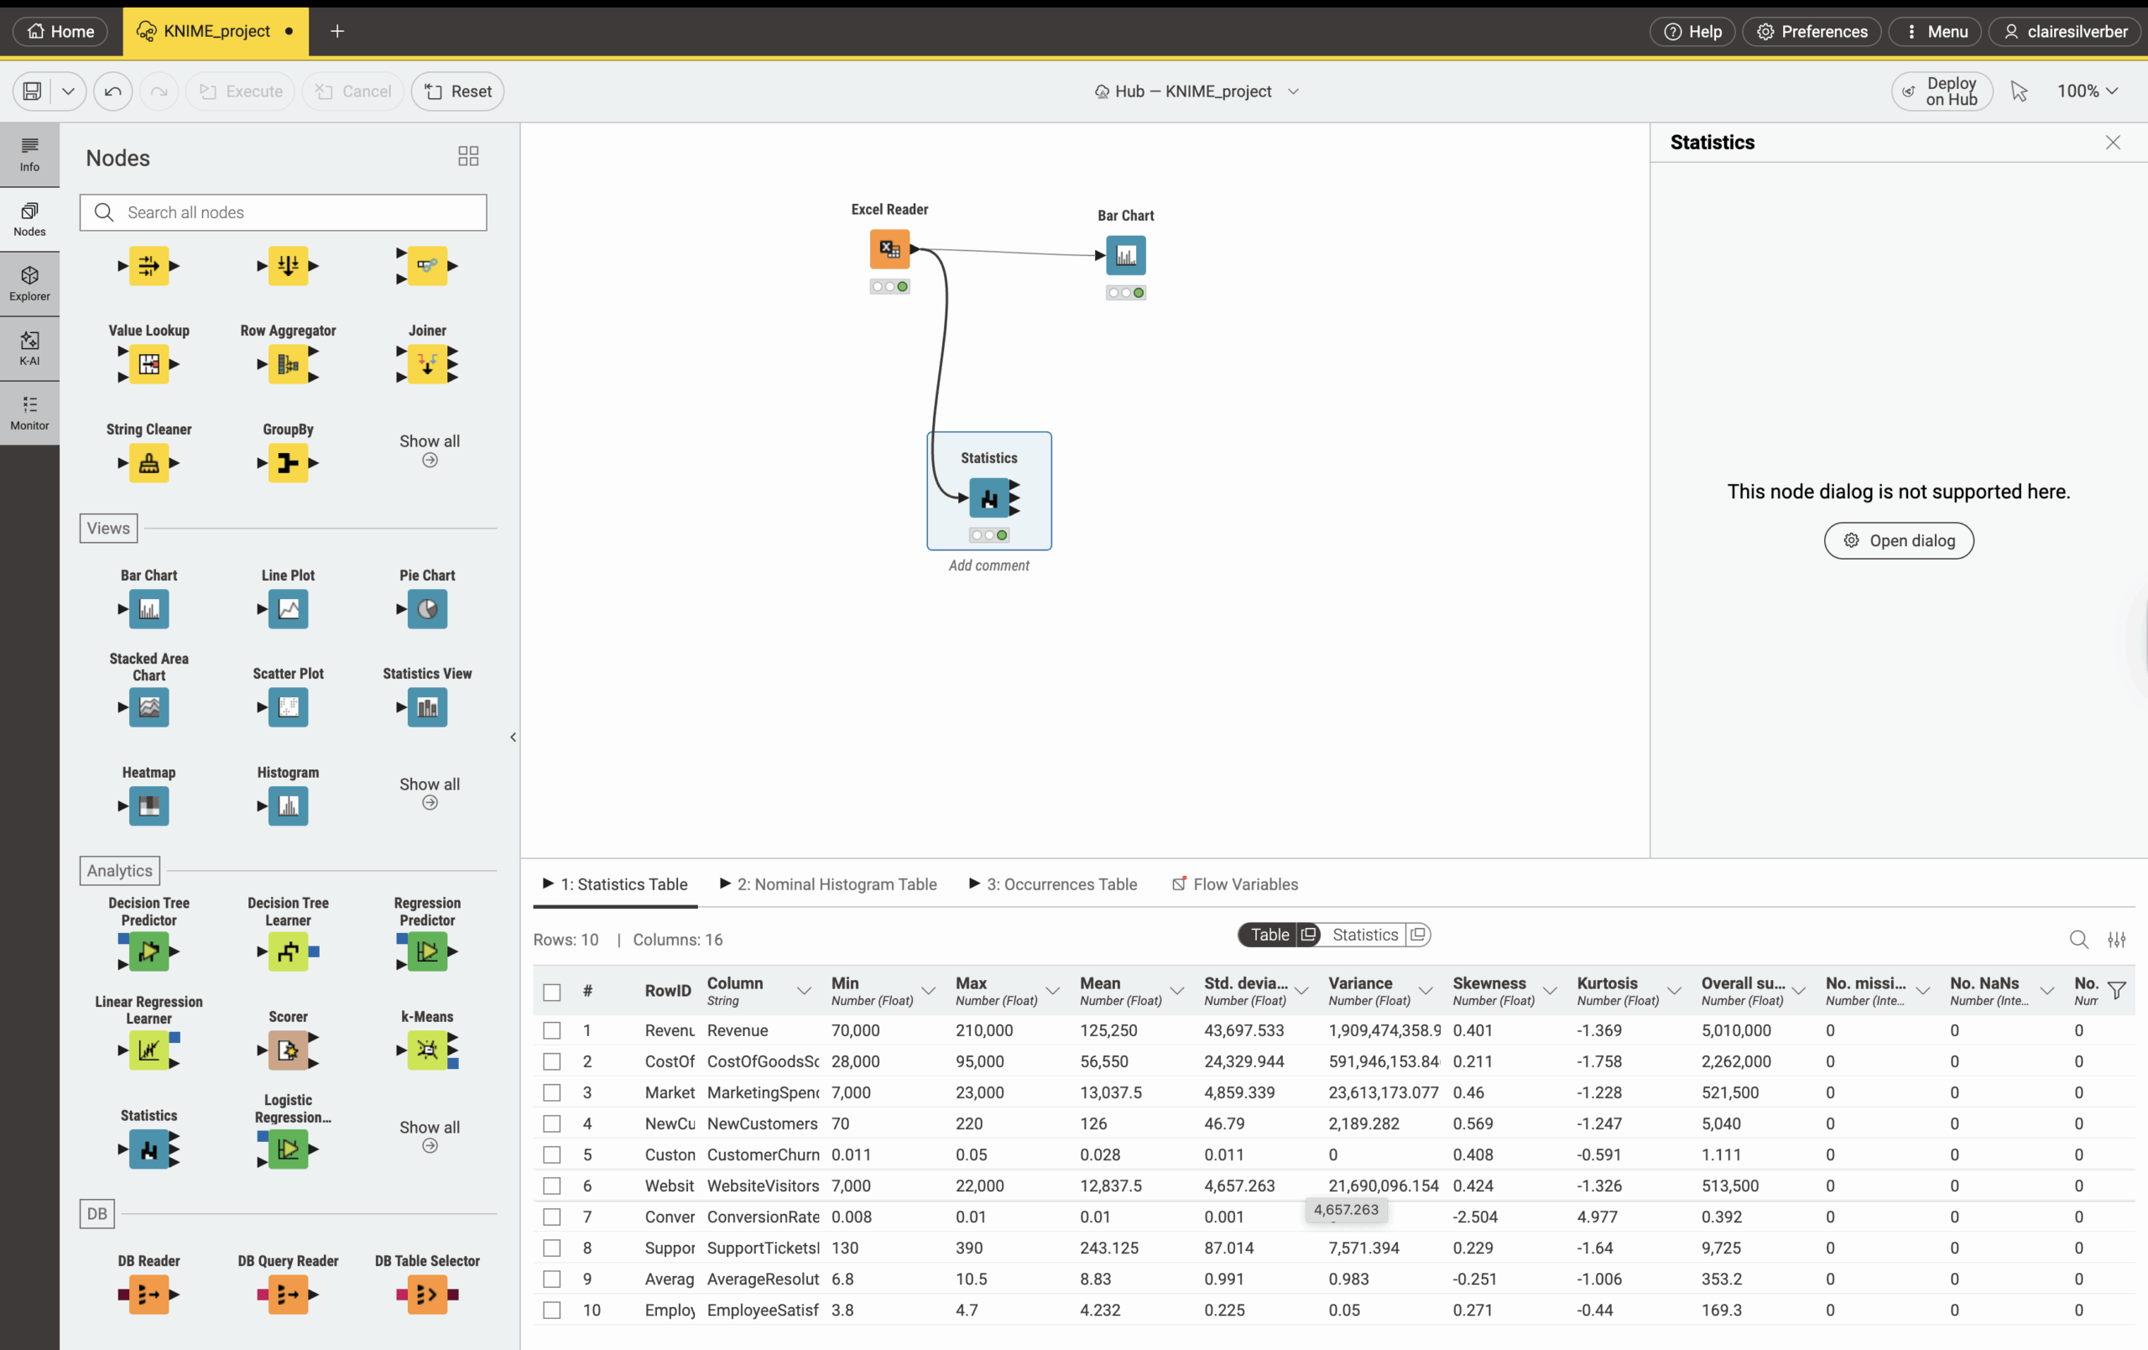2148x1350 pixels.
Task: Click the undo arrow in toolbar
Action: click(x=113, y=91)
